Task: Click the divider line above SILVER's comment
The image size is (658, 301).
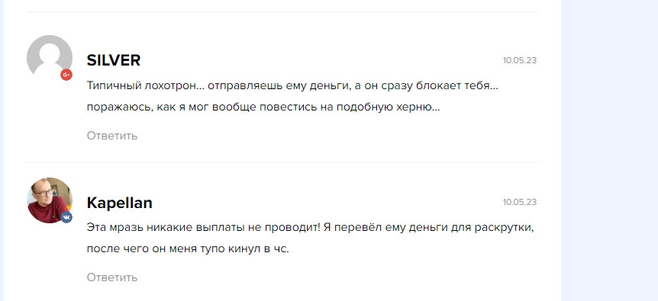Action: tap(282, 11)
